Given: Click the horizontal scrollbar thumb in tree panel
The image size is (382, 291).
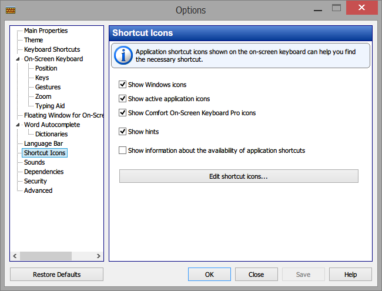Looking at the screenshot, I should 46,256.
